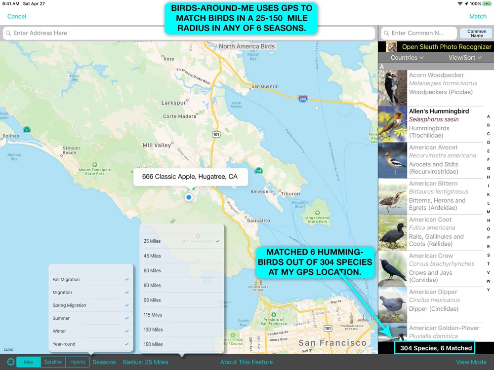Jump to letter S in index
The width and height of the screenshot is (494, 370).
point(489,255)
